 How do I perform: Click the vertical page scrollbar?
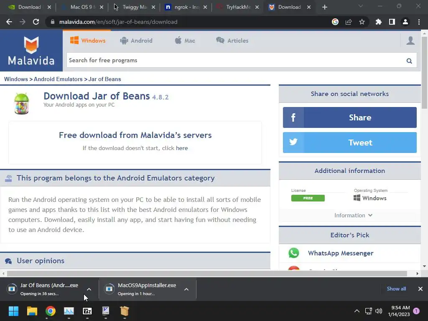pos(424,73)
